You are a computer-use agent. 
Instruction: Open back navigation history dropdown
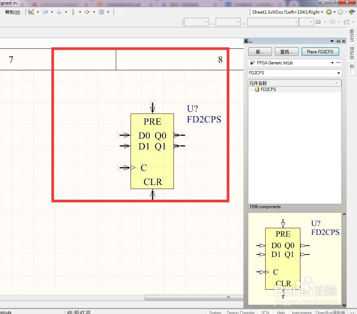tap(334, 12)
